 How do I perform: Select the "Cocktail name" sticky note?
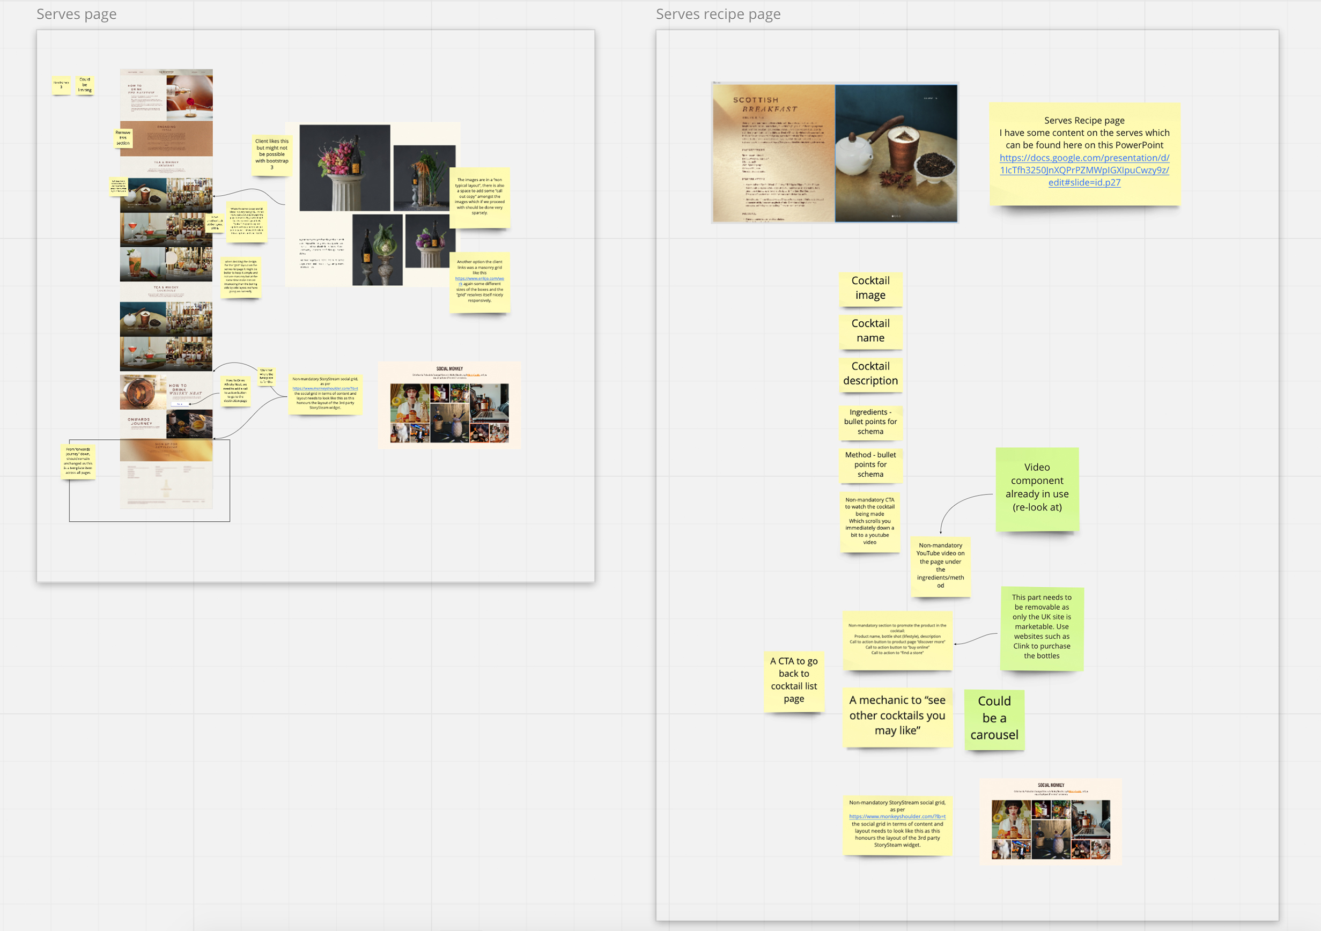pyautogui.click(x=870, y=331)
